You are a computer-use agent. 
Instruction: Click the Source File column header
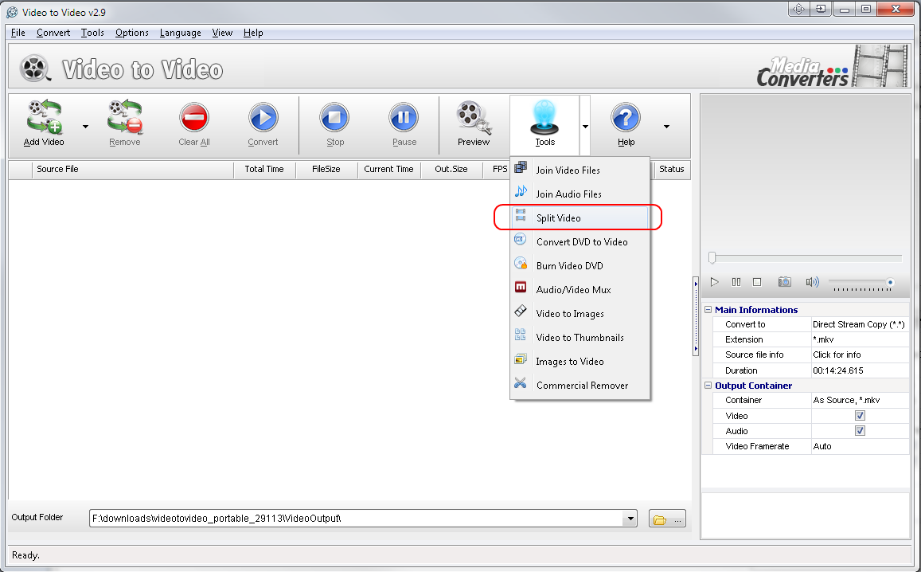(x=133, y=170)
